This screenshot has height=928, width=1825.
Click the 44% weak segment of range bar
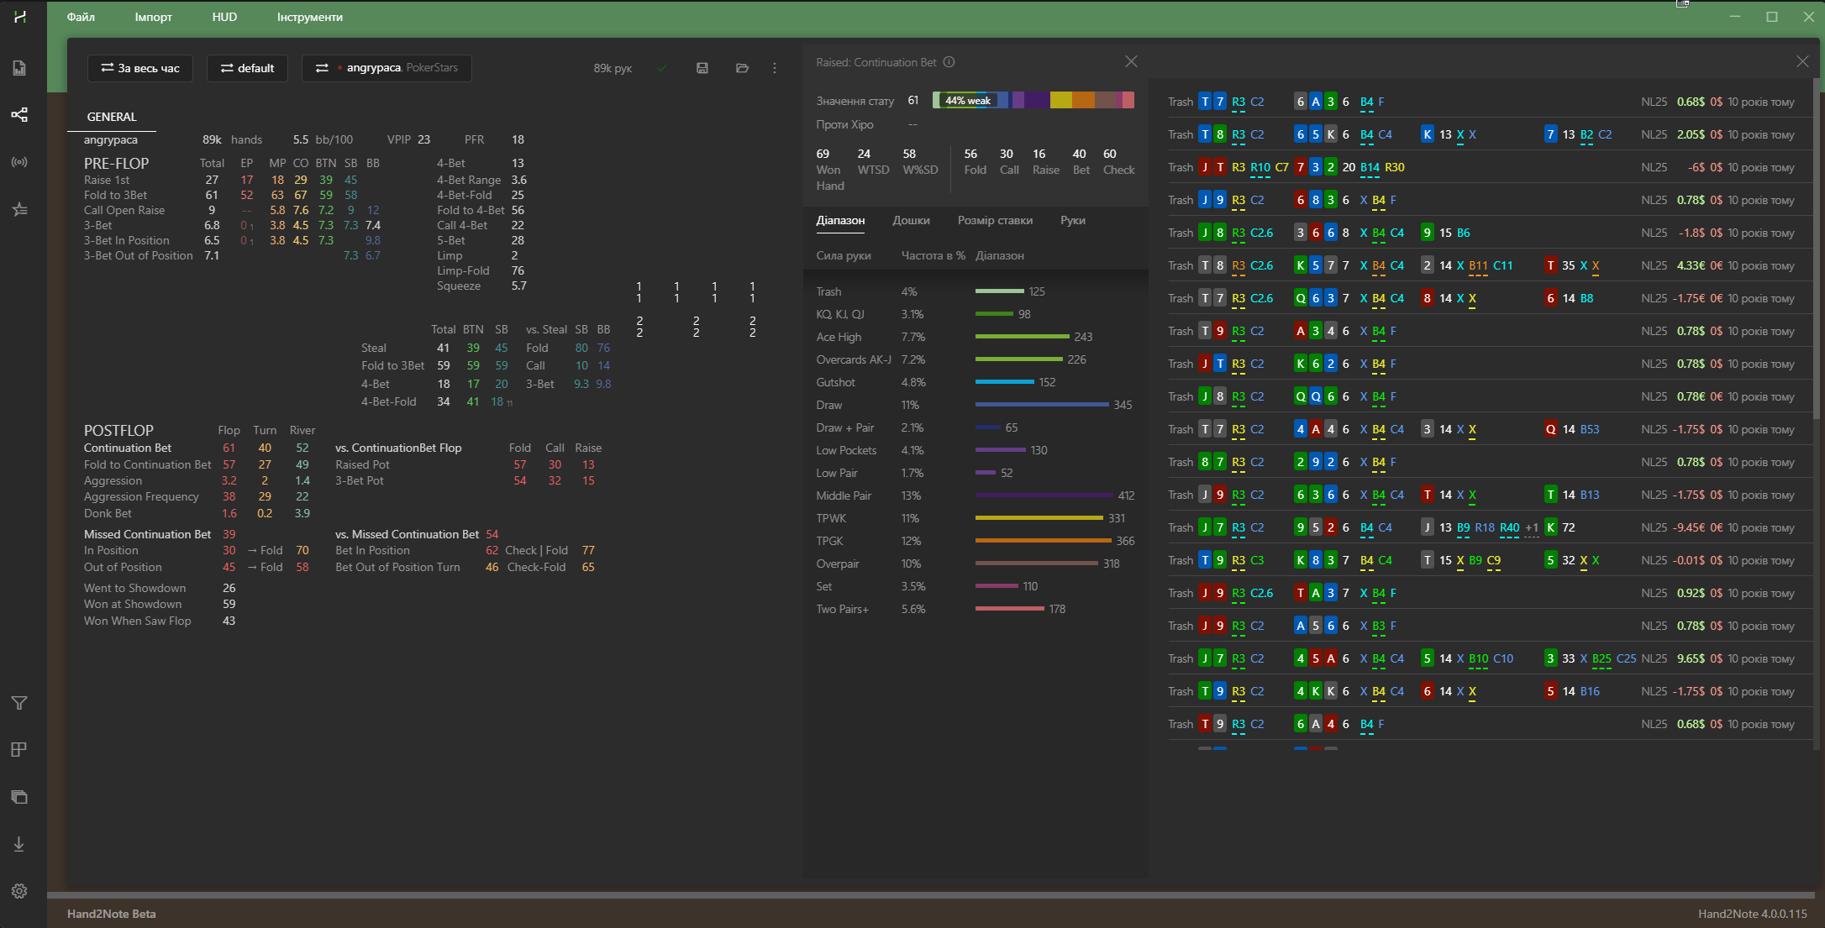967,100
